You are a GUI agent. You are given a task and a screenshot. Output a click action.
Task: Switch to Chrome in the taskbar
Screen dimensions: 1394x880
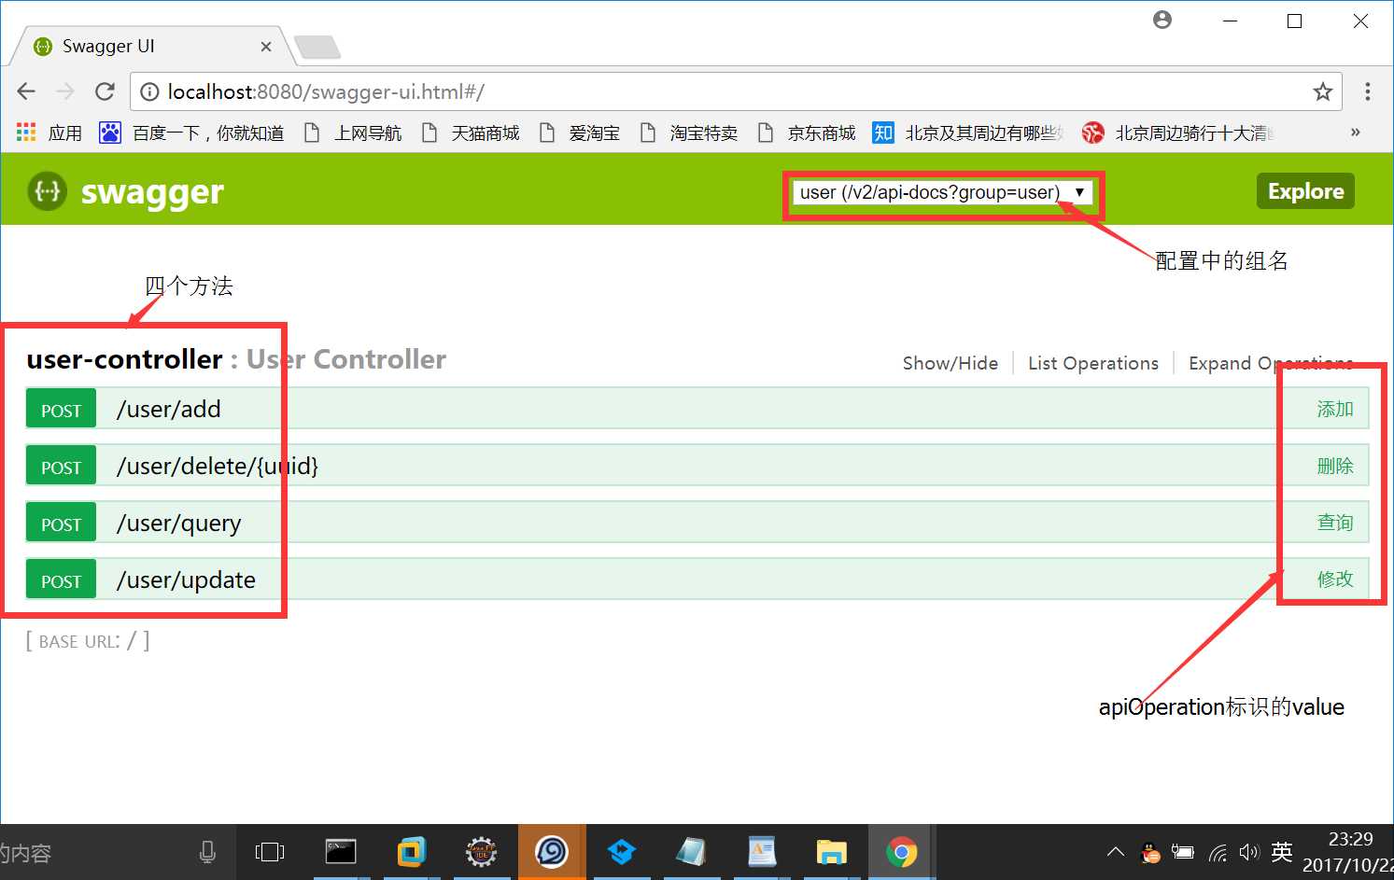[x=902, y=852]
